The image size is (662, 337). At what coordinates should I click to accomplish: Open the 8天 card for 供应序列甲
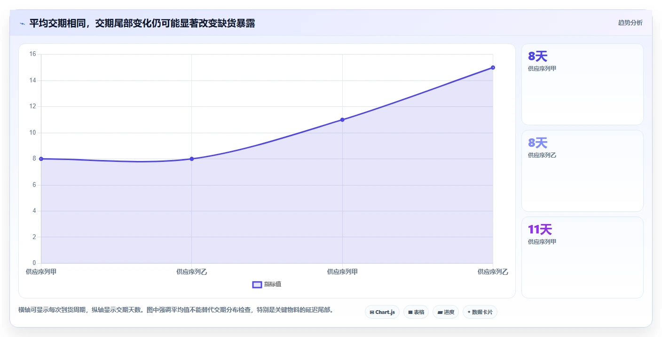click(583, 84)
